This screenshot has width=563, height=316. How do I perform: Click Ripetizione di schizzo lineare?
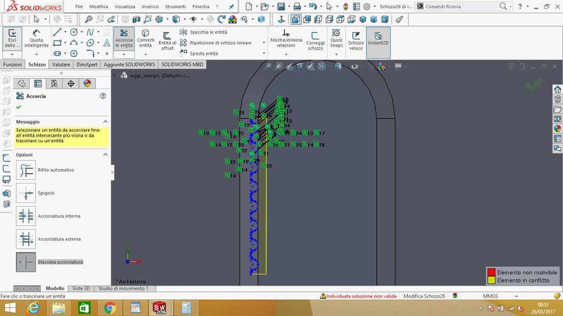point(215,43)
